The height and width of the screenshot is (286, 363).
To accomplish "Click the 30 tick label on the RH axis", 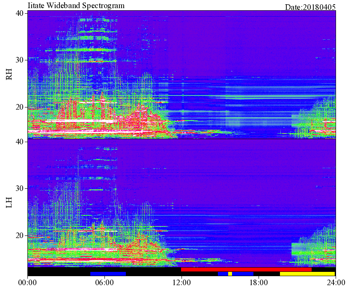I will (x=19, y=60).
